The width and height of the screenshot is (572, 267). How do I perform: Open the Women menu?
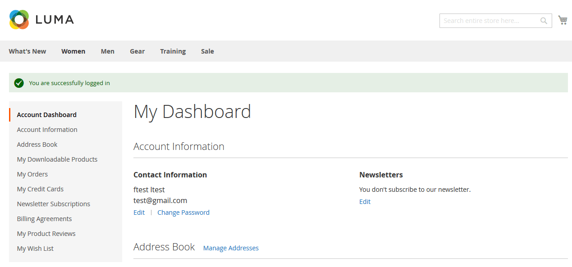[x=73, y=51]
